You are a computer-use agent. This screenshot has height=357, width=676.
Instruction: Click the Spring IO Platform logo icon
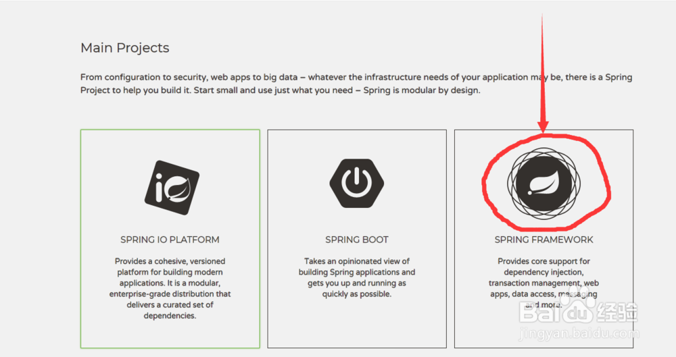(x=172, y=188)
